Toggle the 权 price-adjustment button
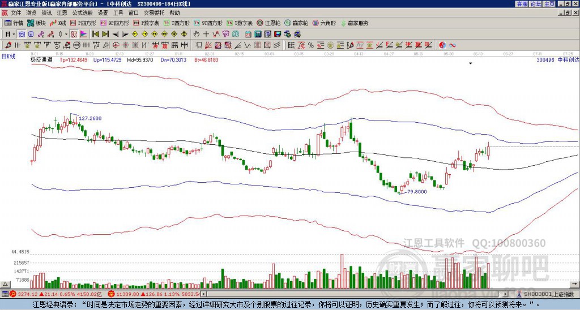 click(x=74, y=34)
